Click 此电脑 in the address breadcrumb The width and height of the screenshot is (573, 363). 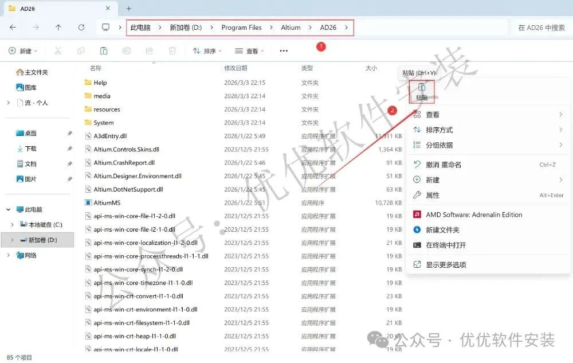(140, 28)
